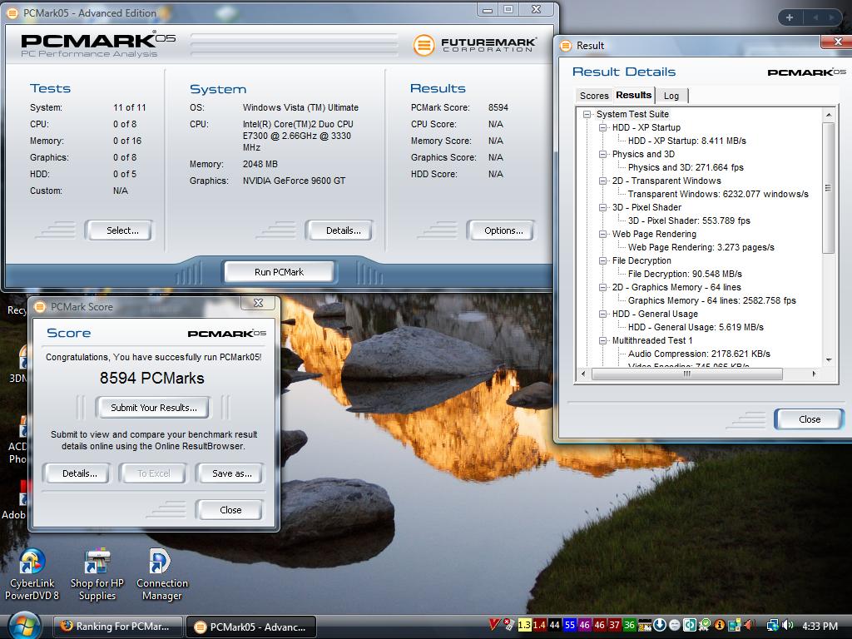
Task: Open the Windows Start orb
Action: (x=23, y=626)
